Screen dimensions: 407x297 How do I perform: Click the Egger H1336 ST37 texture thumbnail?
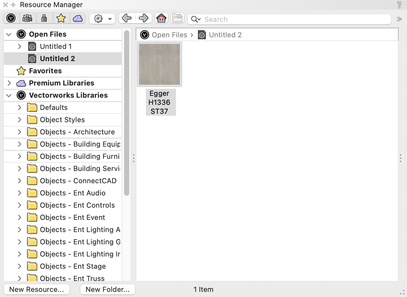pos(159,64)
